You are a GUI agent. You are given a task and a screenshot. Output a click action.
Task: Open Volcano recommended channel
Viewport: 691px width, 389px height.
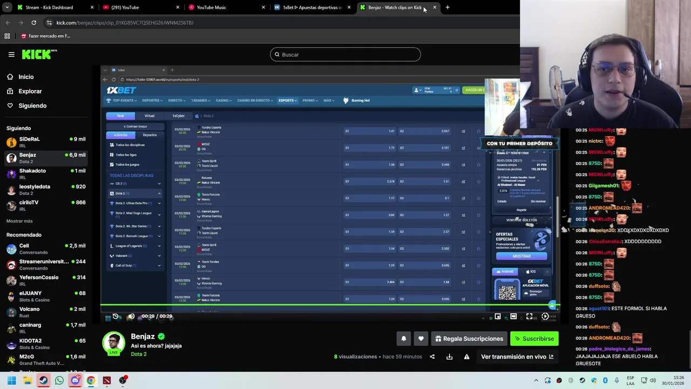tap(46, 312)
